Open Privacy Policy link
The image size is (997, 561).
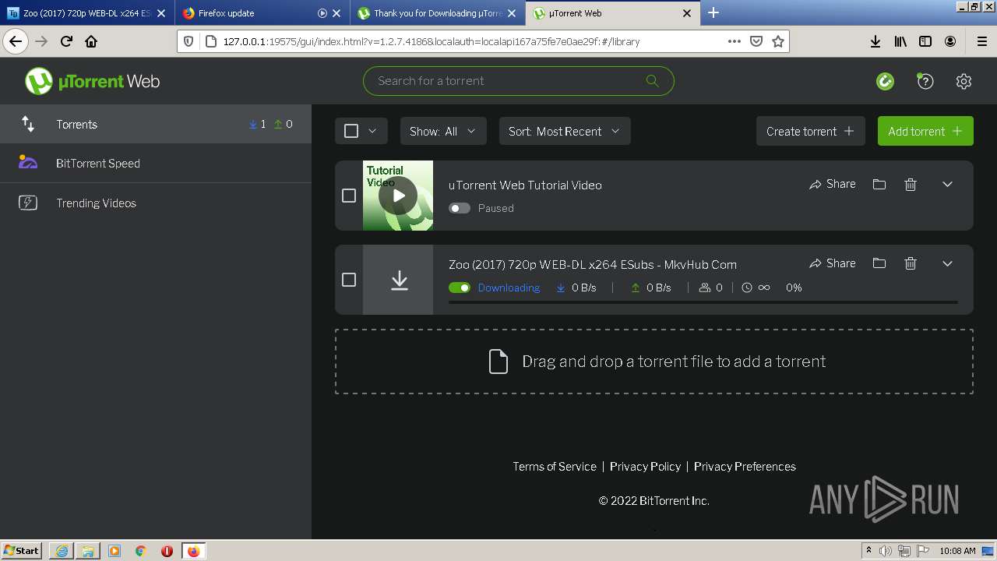pyautogui.click(x=645, y=466)
